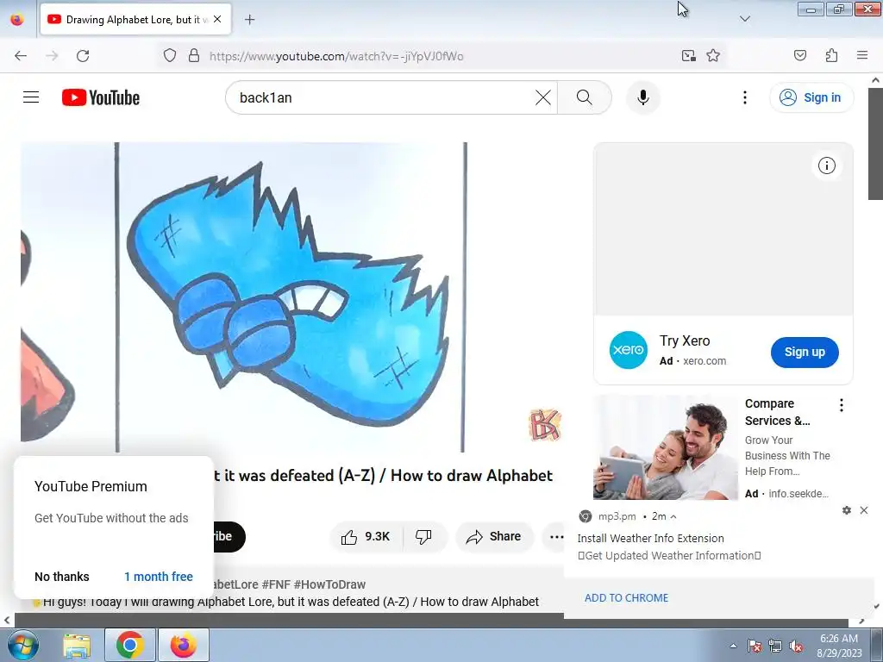The height and width of the screenshot is (662, 883).
Task: Click the BK channel watermark on video
Action: pos(545,425)
